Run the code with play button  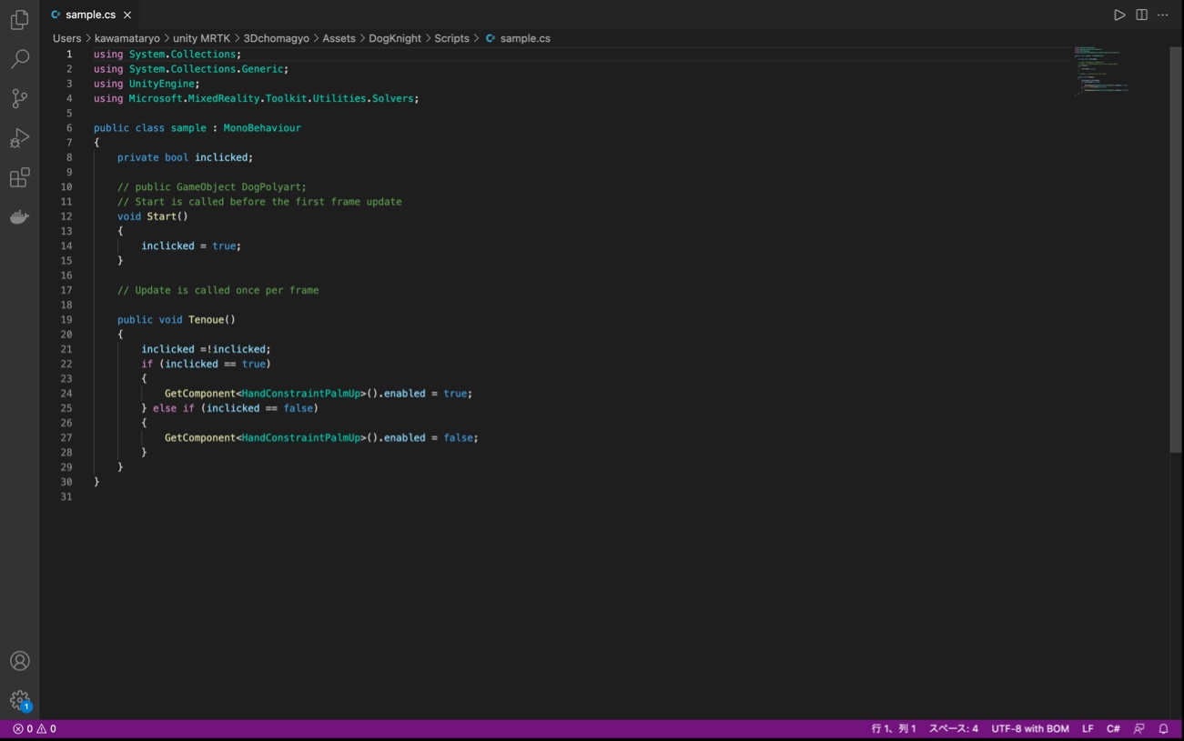coord(1119,15)
